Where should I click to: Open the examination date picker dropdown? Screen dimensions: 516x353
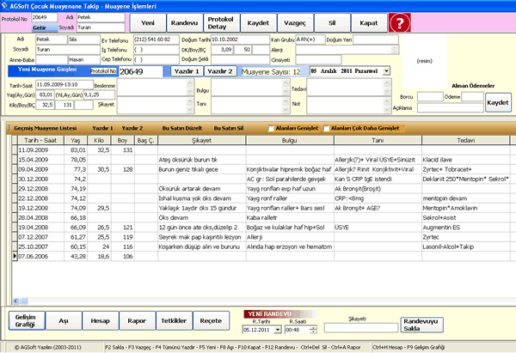click(x=386, y=71)
